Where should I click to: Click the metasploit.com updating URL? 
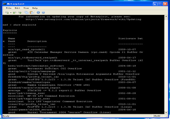(x=83, y=19)
